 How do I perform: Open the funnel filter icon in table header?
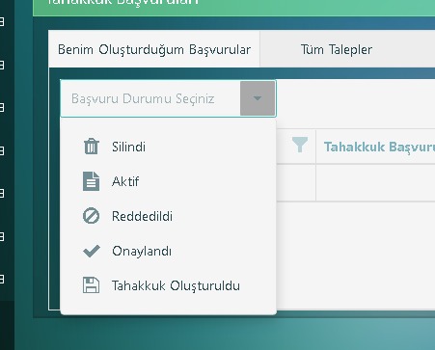(x=300, y=145)
